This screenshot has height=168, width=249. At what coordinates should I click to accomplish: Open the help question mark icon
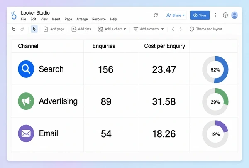click(x=225, y=15)
